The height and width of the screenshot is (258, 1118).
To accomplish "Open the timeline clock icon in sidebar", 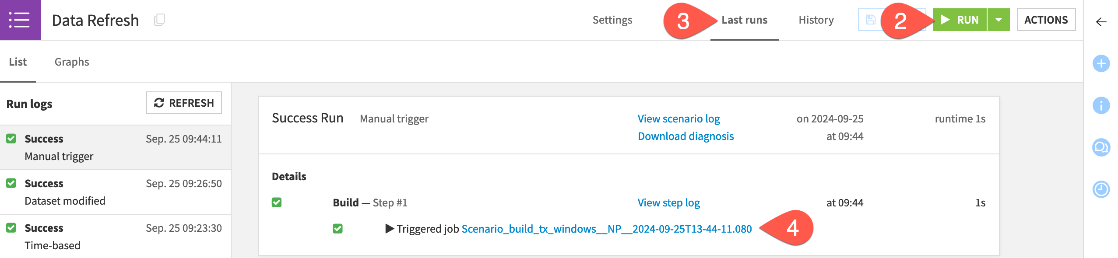I will (x=1101, y=189).
